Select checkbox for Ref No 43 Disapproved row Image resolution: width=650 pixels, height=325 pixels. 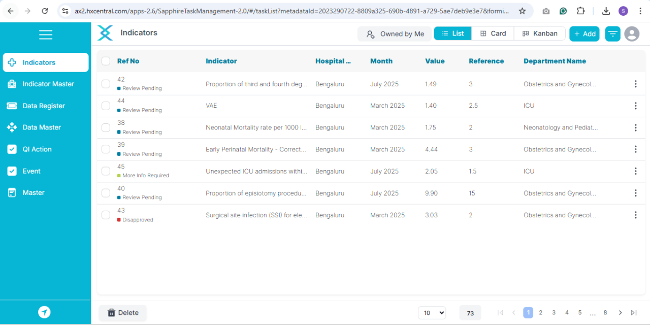pos(106,215)
